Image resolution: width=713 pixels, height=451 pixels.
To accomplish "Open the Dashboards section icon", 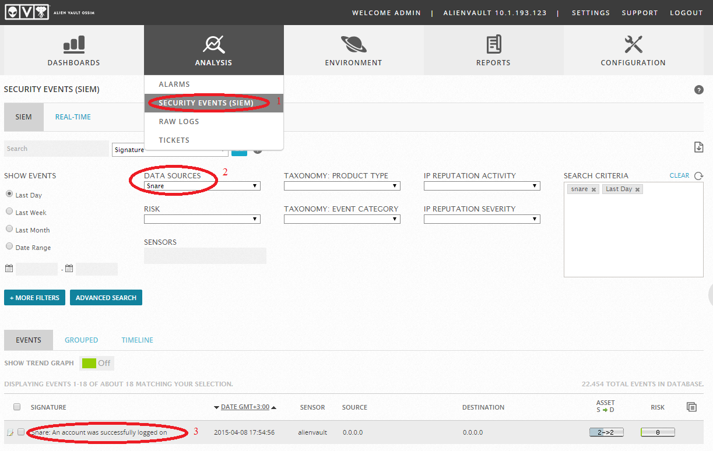I will point(74,44).
